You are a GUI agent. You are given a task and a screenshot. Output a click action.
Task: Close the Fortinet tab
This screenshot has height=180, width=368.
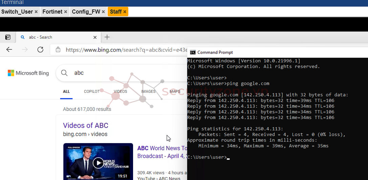coord(65,12)
